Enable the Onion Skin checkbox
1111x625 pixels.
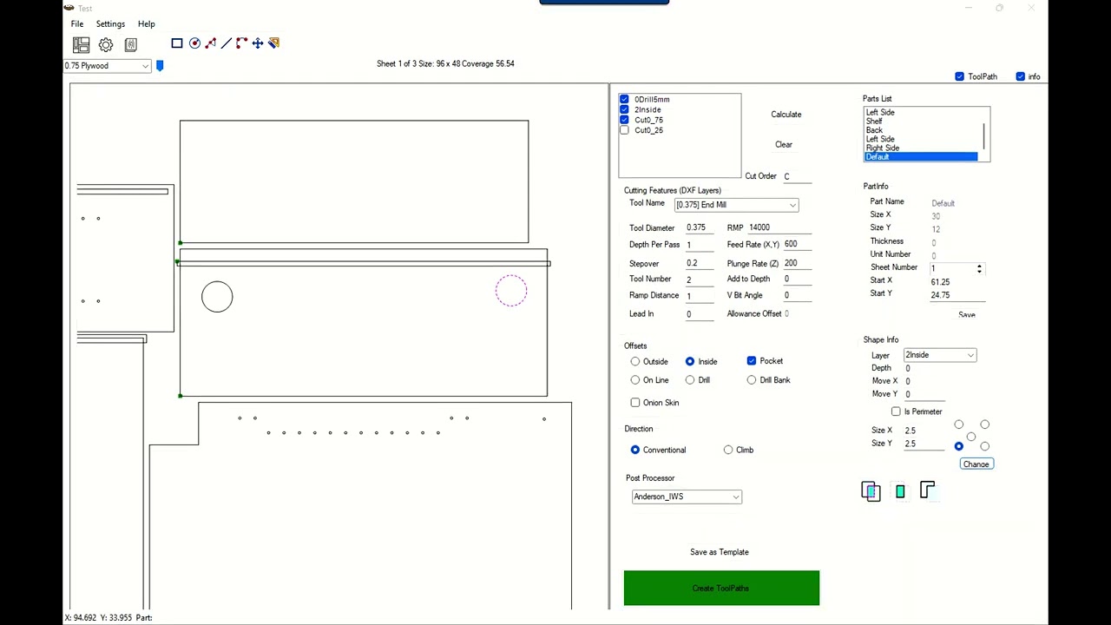click(635, 403)
